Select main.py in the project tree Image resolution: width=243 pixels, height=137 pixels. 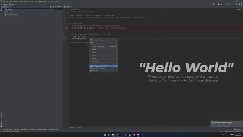[9, 11]
